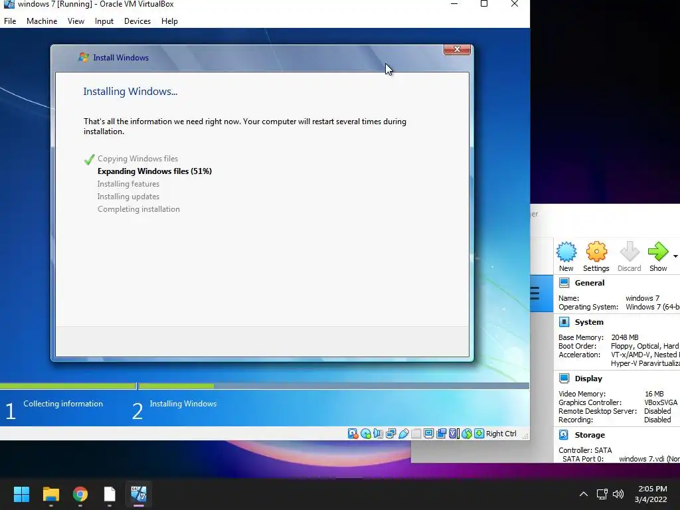680x510 pixels.
Task: Click the network adapters indicator in VM status bar
Action: pos(390,434)
